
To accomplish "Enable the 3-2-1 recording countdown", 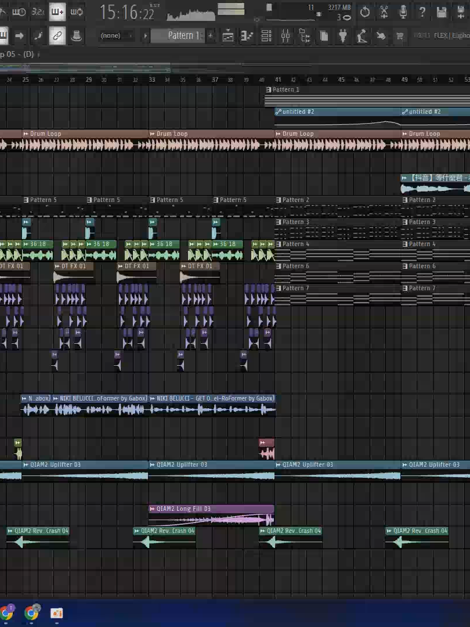I will tap(37, 12).
